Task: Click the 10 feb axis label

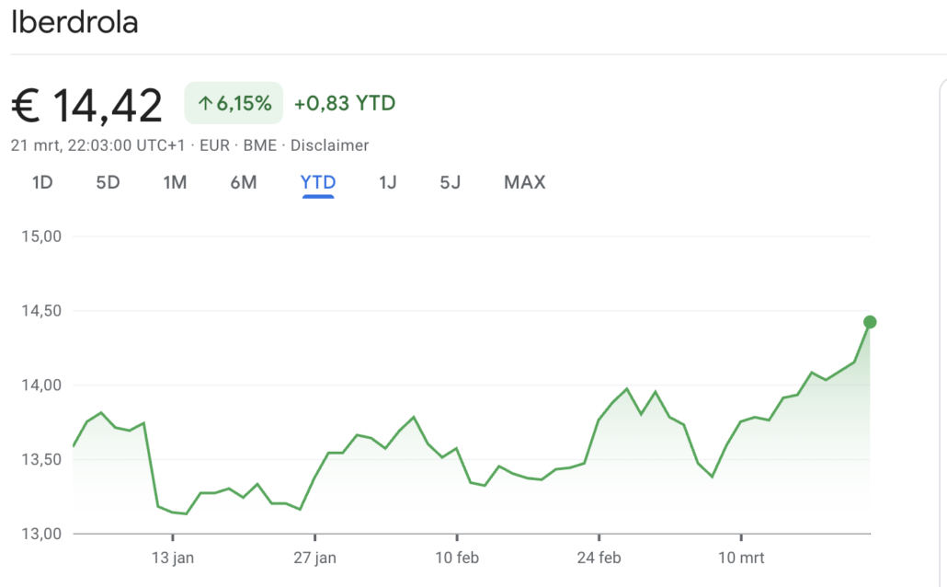Action: coord(457,558)
